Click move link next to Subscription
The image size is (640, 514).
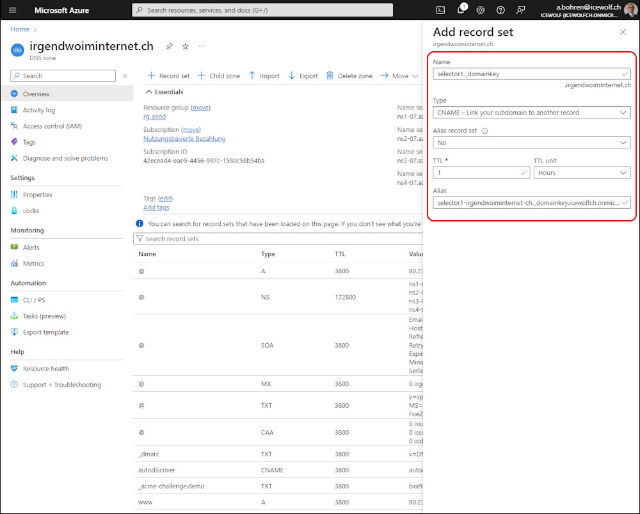(x=191, y=130)
